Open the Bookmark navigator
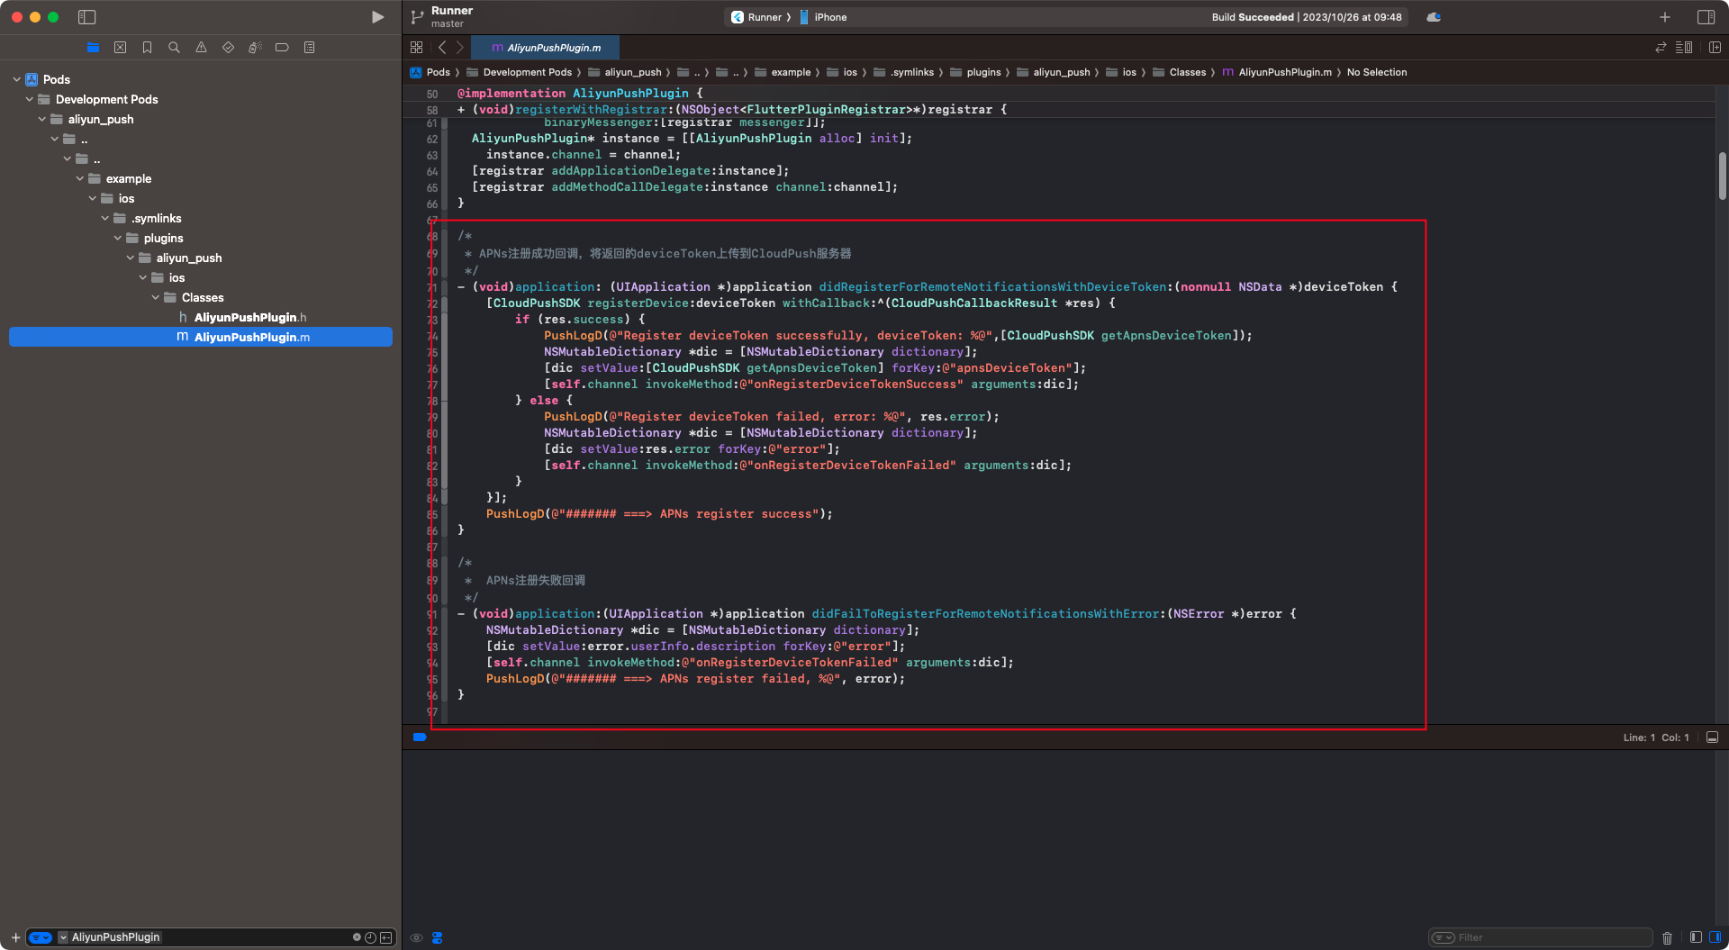The width and height of the screenshot is (1729, 950). coord(147,48)
